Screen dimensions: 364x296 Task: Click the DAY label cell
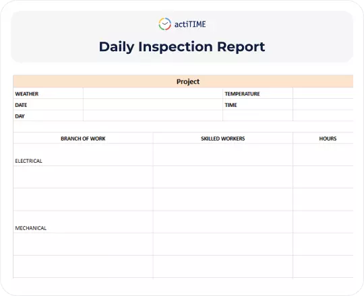pos(49,116)
